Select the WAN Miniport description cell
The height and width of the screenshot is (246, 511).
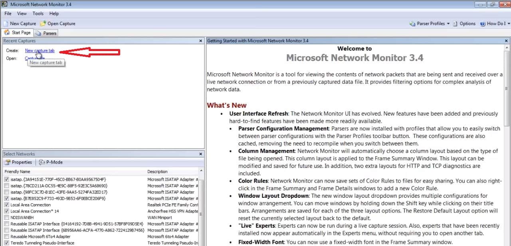pyautogui.click(x=160, y=218)
